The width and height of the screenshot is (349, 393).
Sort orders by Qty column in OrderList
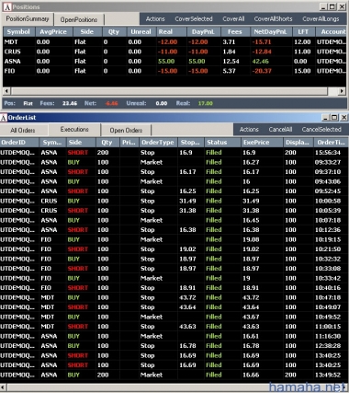coord(107,143)
